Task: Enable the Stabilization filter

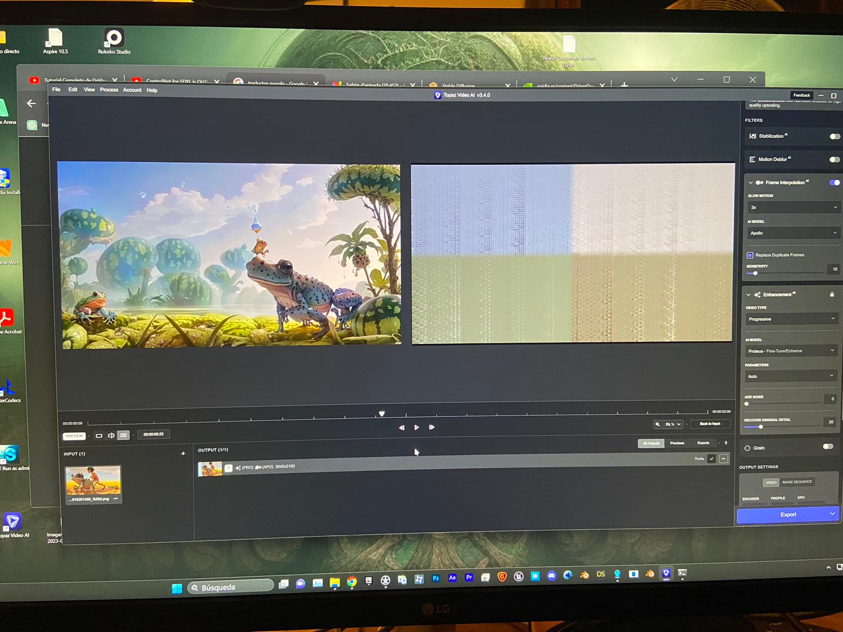Action: [834, 136]
